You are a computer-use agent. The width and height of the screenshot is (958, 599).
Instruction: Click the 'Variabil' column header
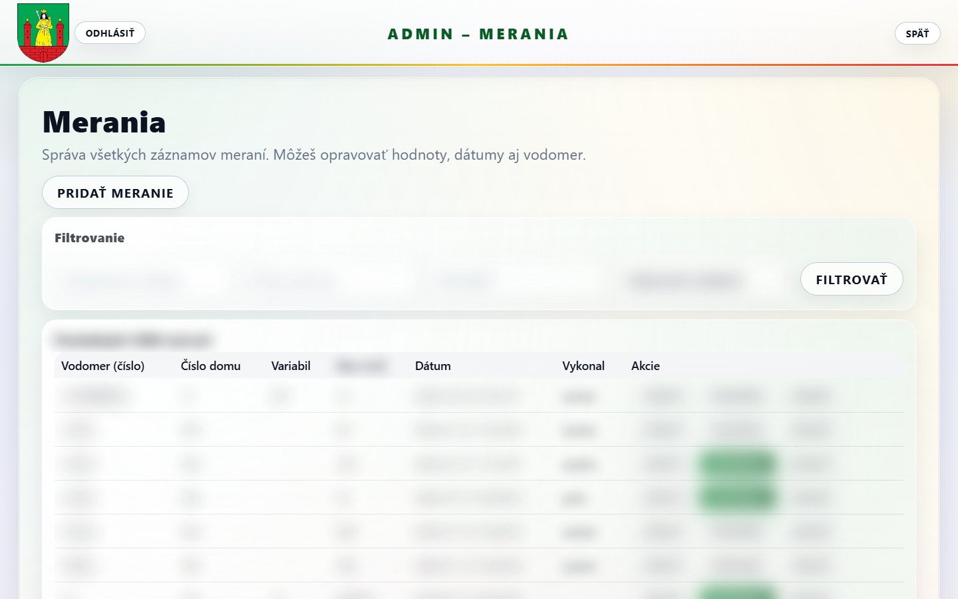tap(291, 366)
